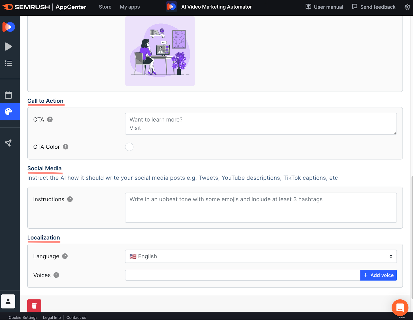Open the calendar scheduler sidebar icon
The width and height of the screenshot is (413, 320).
coord(8,95)
